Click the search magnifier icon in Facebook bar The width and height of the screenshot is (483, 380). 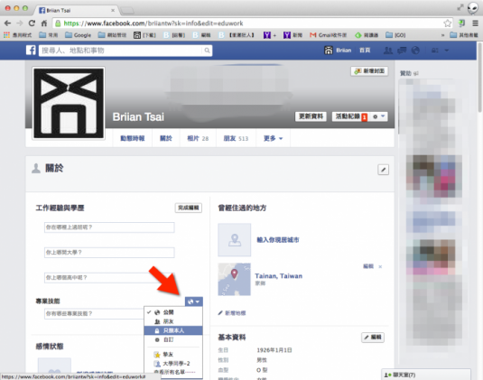(207, 51)
